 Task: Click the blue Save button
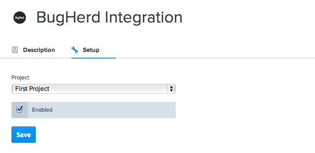coord(23,135)
